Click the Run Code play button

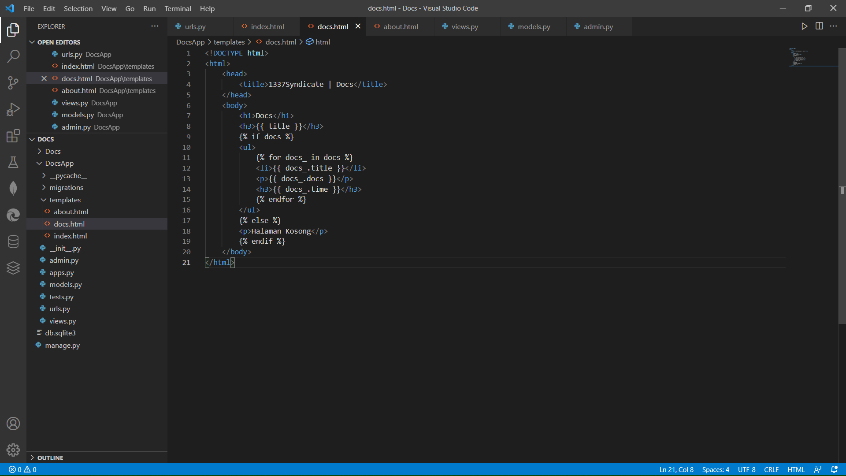tap(804, 26)
